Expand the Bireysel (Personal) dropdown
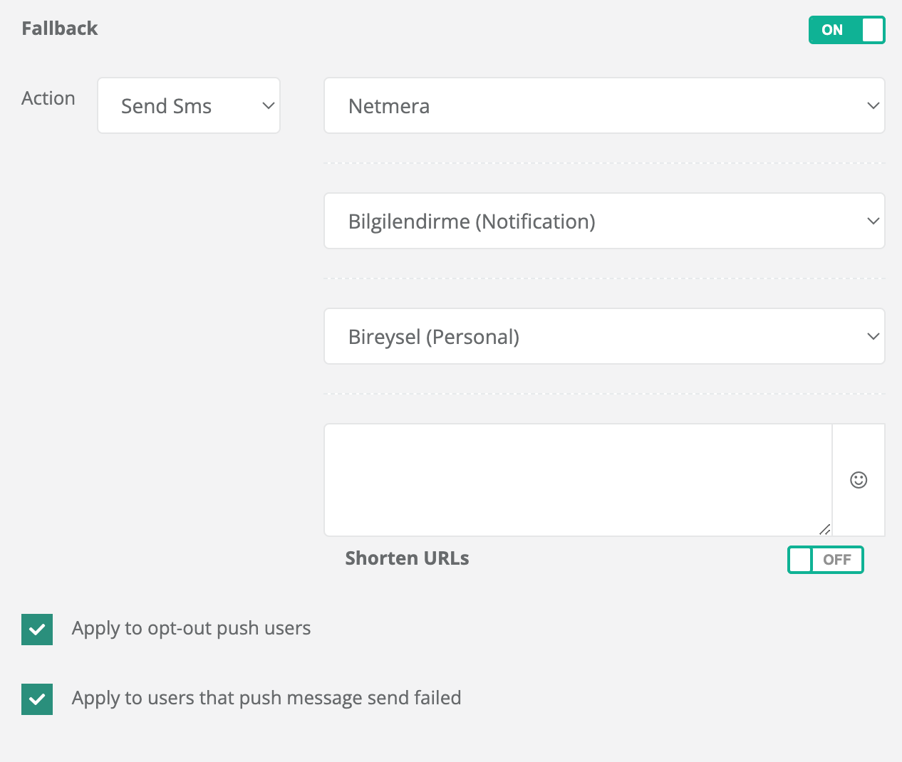 coord(603,337)
